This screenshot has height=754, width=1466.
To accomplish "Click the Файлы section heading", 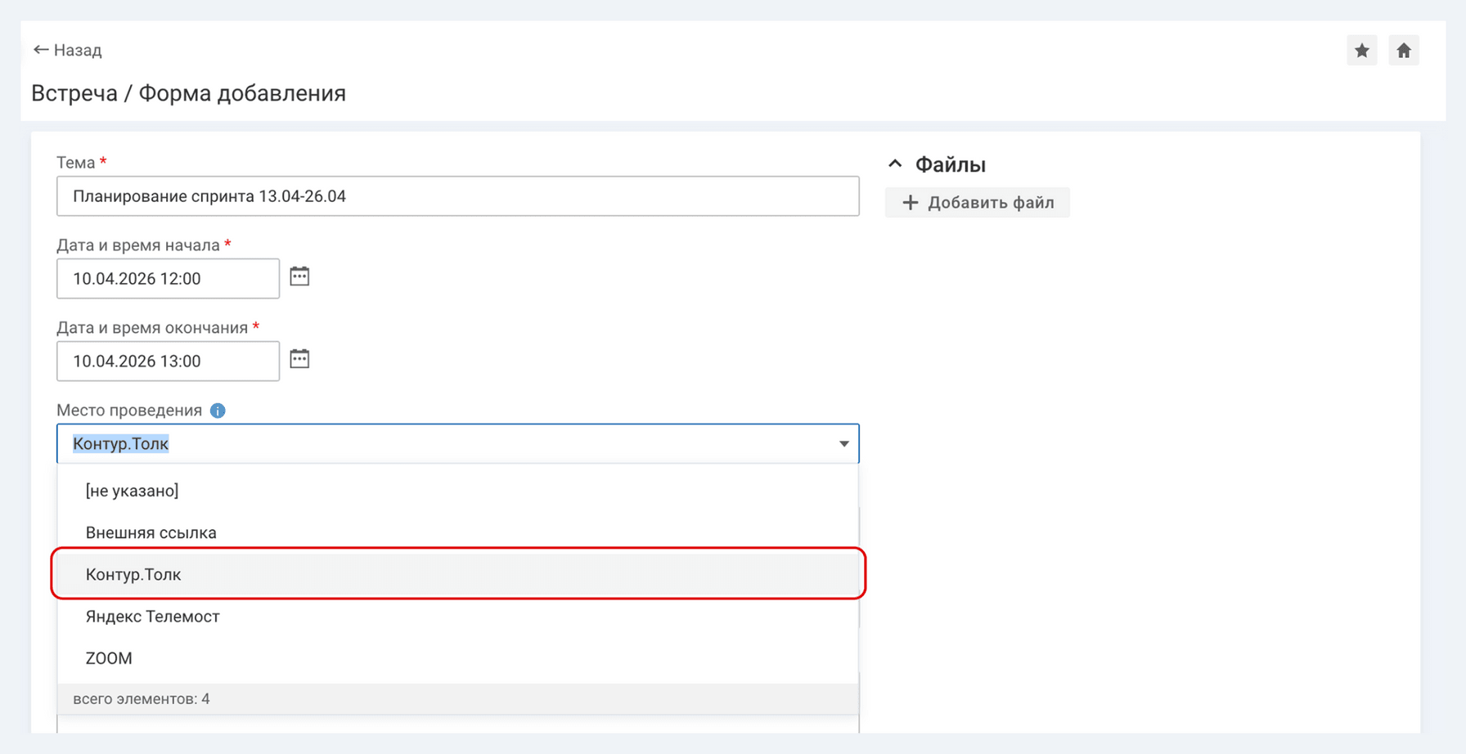I will tap(950, 164).
